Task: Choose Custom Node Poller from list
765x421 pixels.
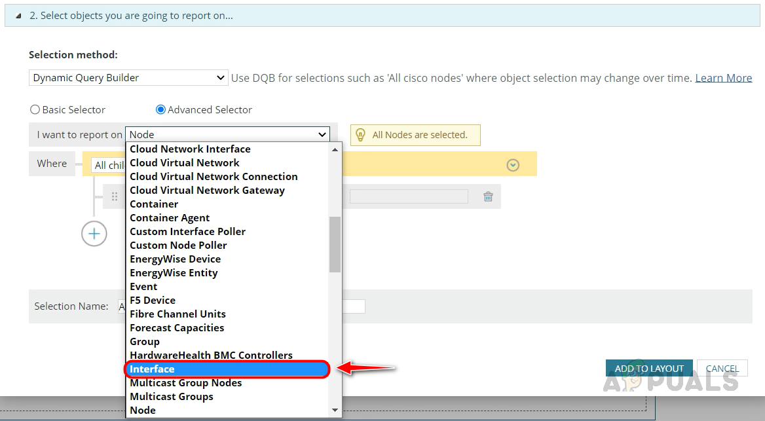Action: (x=178, y=246)
